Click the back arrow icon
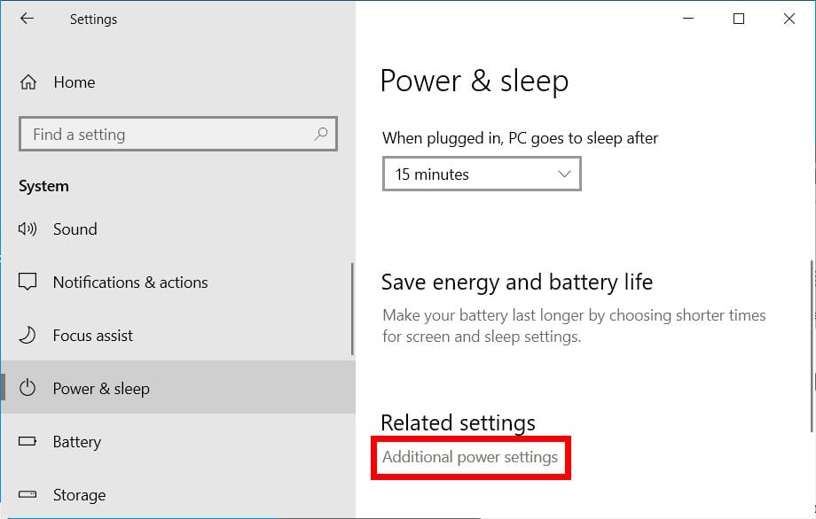816x519 pixels. 27,19
